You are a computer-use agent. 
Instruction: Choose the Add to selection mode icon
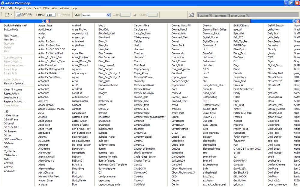pyautogui.click(x=22, y=15)
